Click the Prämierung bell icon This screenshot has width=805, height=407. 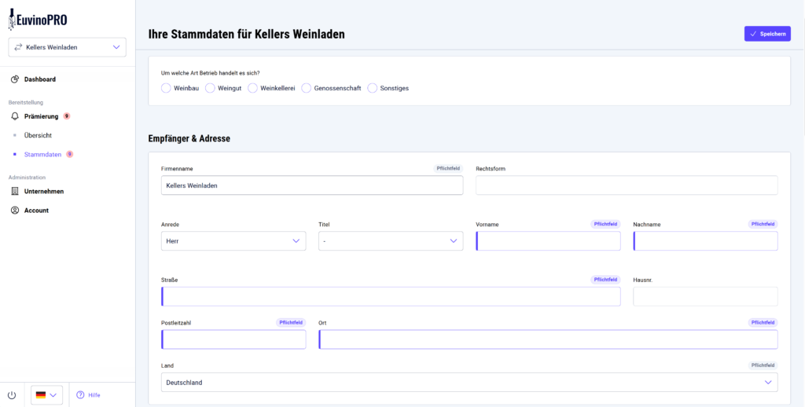pyautogui.click(x=15, y=116)
